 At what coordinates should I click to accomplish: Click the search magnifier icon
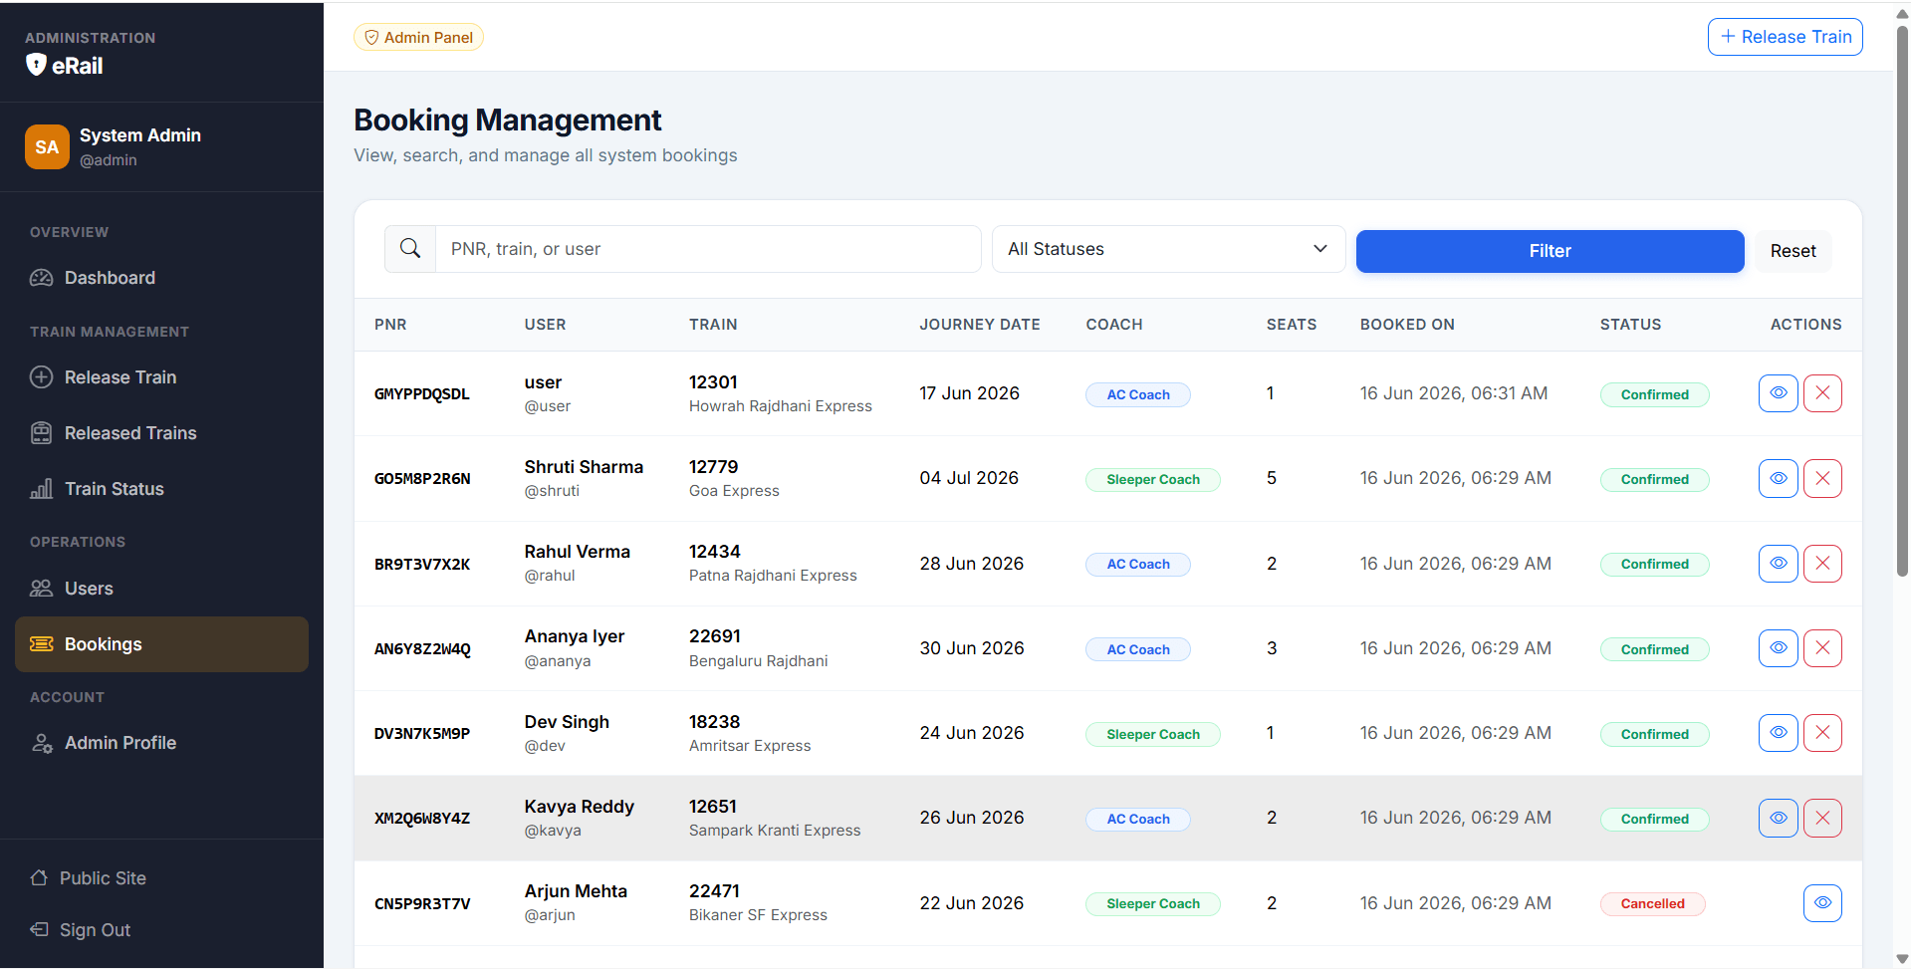[410, 249]
